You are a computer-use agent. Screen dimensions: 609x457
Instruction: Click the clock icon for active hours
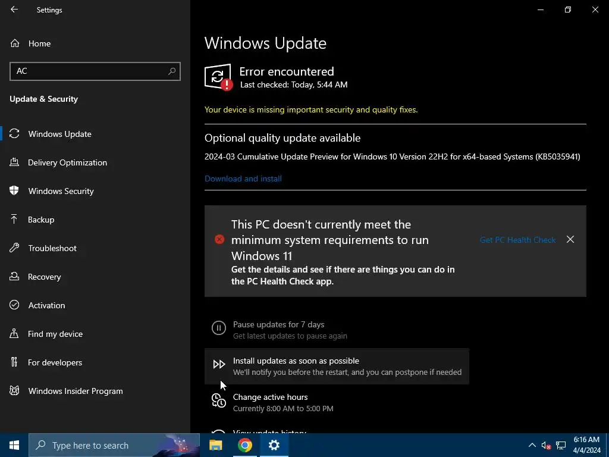tap(219, 400)
